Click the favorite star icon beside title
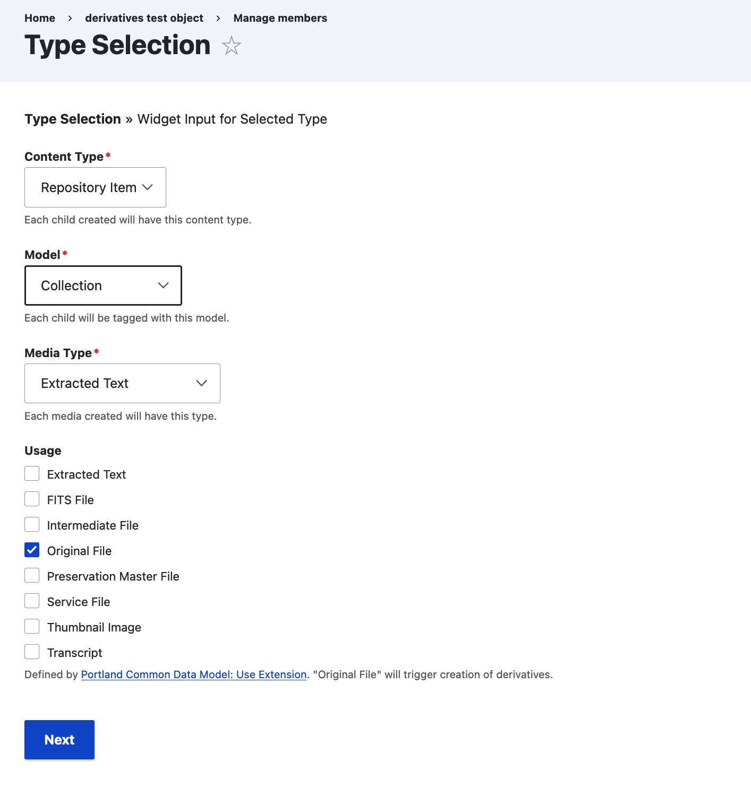Image resolution: width=751 pixels, height=796 pixels. click(x=231, y=46)
